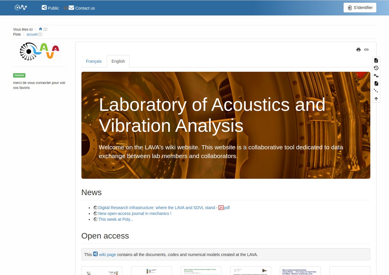Click the accueil breadcrumb link
Viewport: 389px width, 275px height.
[32, 34]
